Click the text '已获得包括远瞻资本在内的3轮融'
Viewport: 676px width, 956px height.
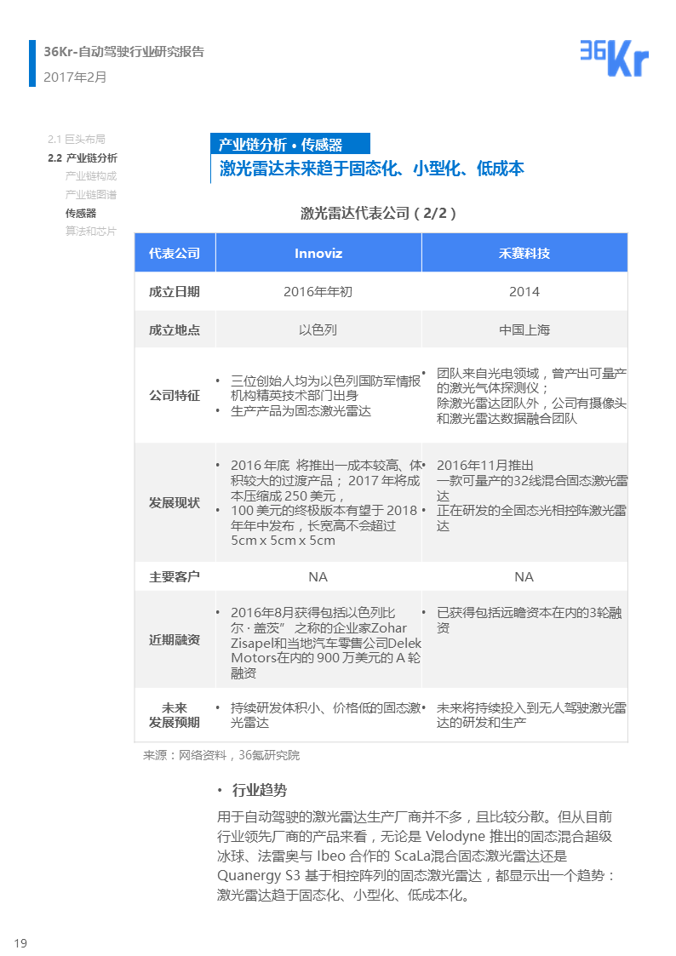529,613
